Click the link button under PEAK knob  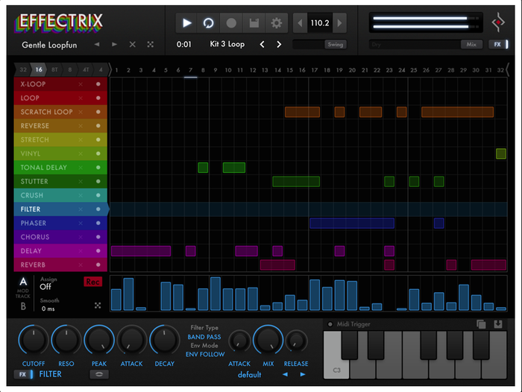(99, 374)
